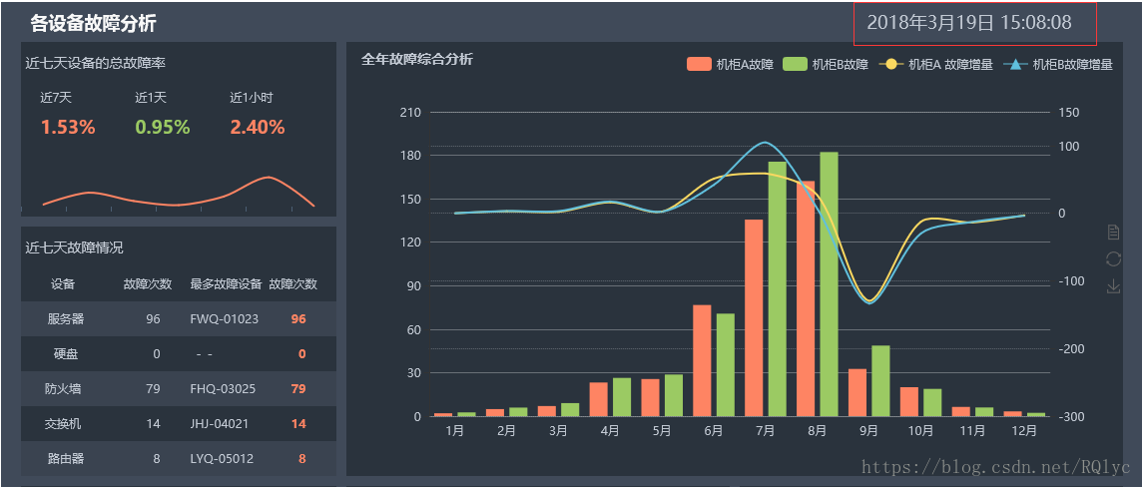The height and width of the screenshot is (487, 1142).
Task: Click the orange 机柜A故障 legend swatch
Action: (699, 65)
